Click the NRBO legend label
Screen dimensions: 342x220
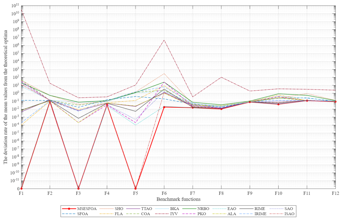[203, 209]
